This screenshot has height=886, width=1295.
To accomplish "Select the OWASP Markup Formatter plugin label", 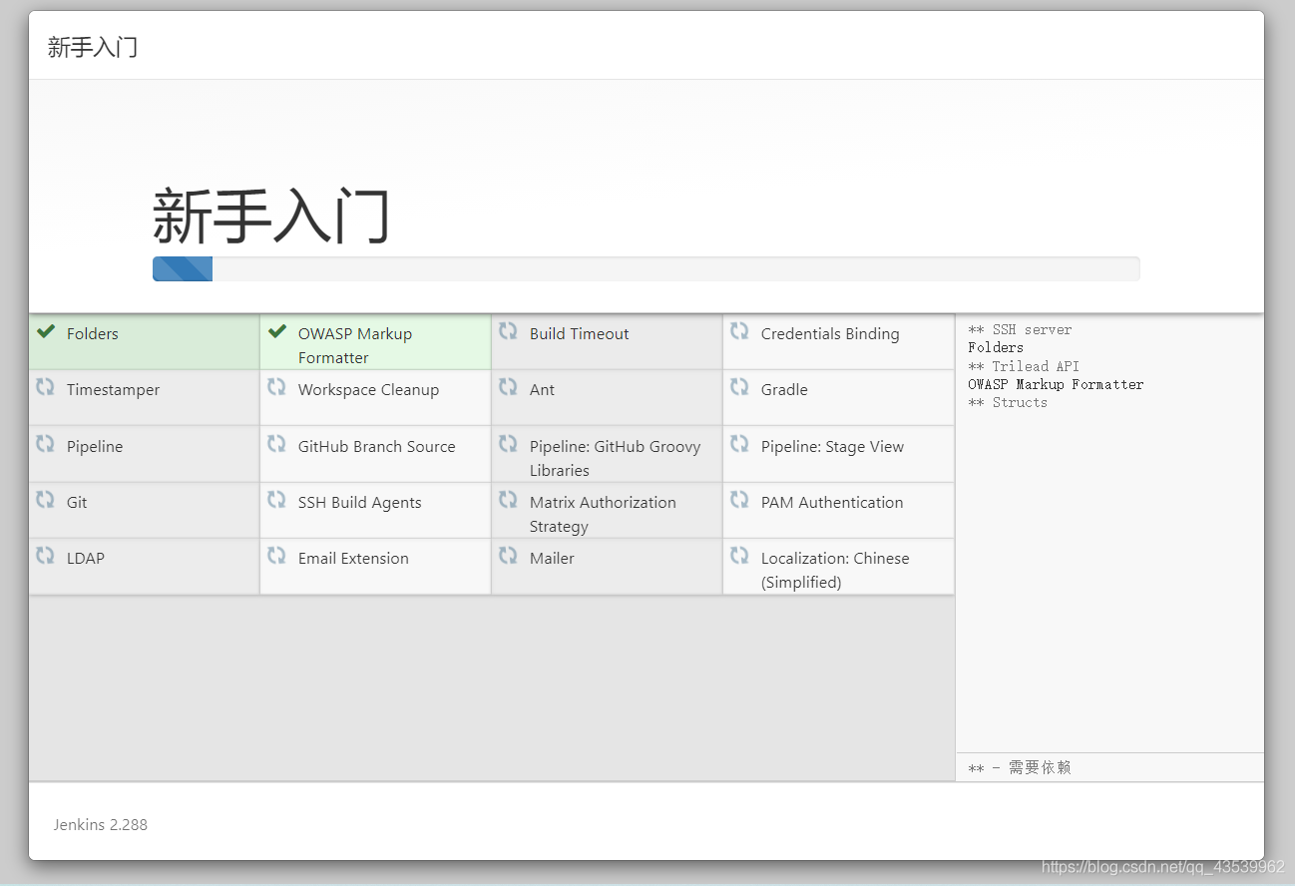I will click(x=355, y=346).
